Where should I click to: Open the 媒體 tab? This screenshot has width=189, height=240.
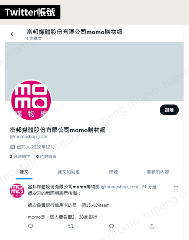[x=113, y=172]
